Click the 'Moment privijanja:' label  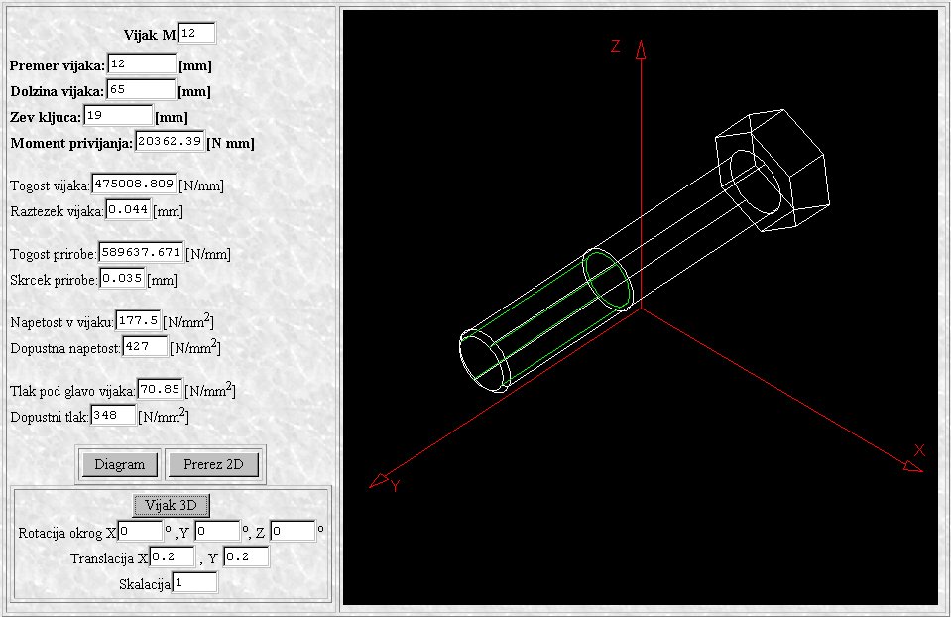click(71, 143)
